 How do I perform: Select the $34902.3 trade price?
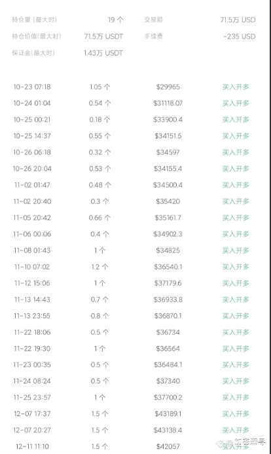168,234
